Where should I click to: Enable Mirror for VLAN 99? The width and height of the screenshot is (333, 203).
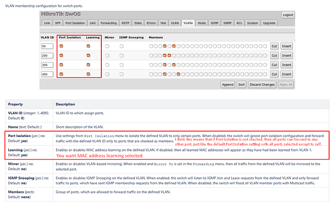click(x=107, y=46)
